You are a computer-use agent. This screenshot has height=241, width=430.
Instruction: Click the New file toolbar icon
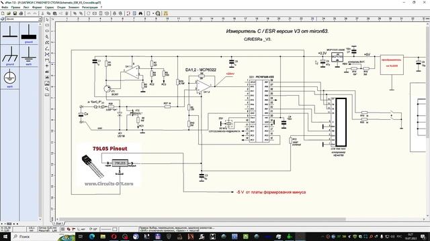(3, 13)
